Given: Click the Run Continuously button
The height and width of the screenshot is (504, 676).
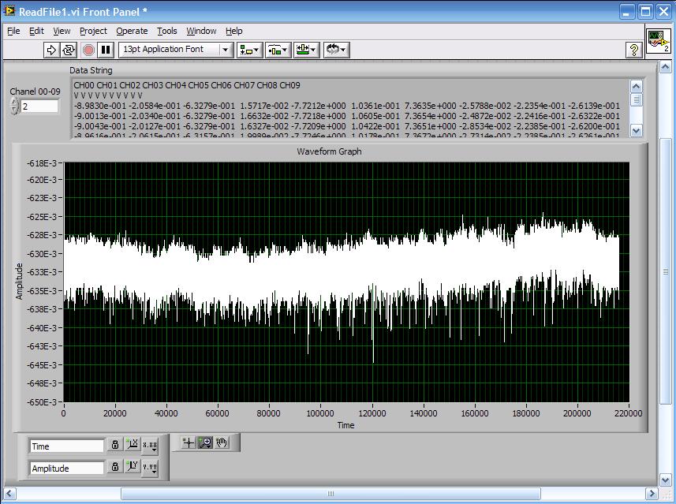Looking at the screenshot, I should [x=69, y=50].
